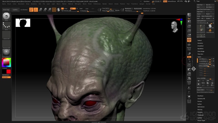The width and height of the screenshot is (218, 123).
Task: Click the Home Page button
Action: (6, 10)
